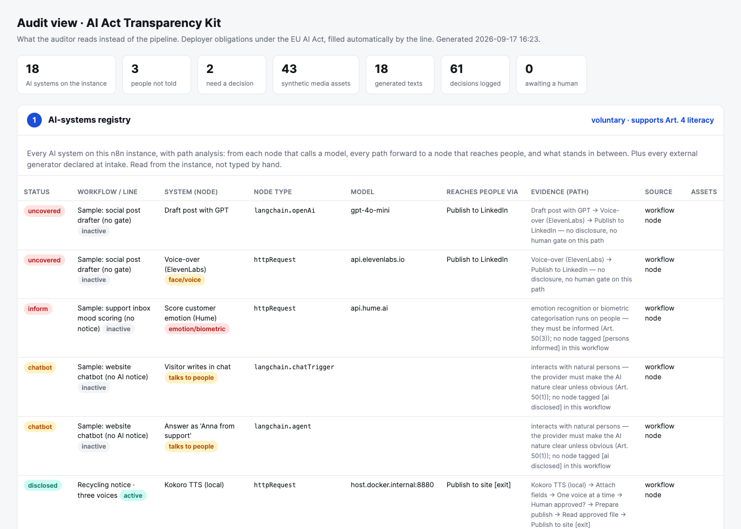Click the EVIDENCE (PATH) column header

click(x=560, y=192)
